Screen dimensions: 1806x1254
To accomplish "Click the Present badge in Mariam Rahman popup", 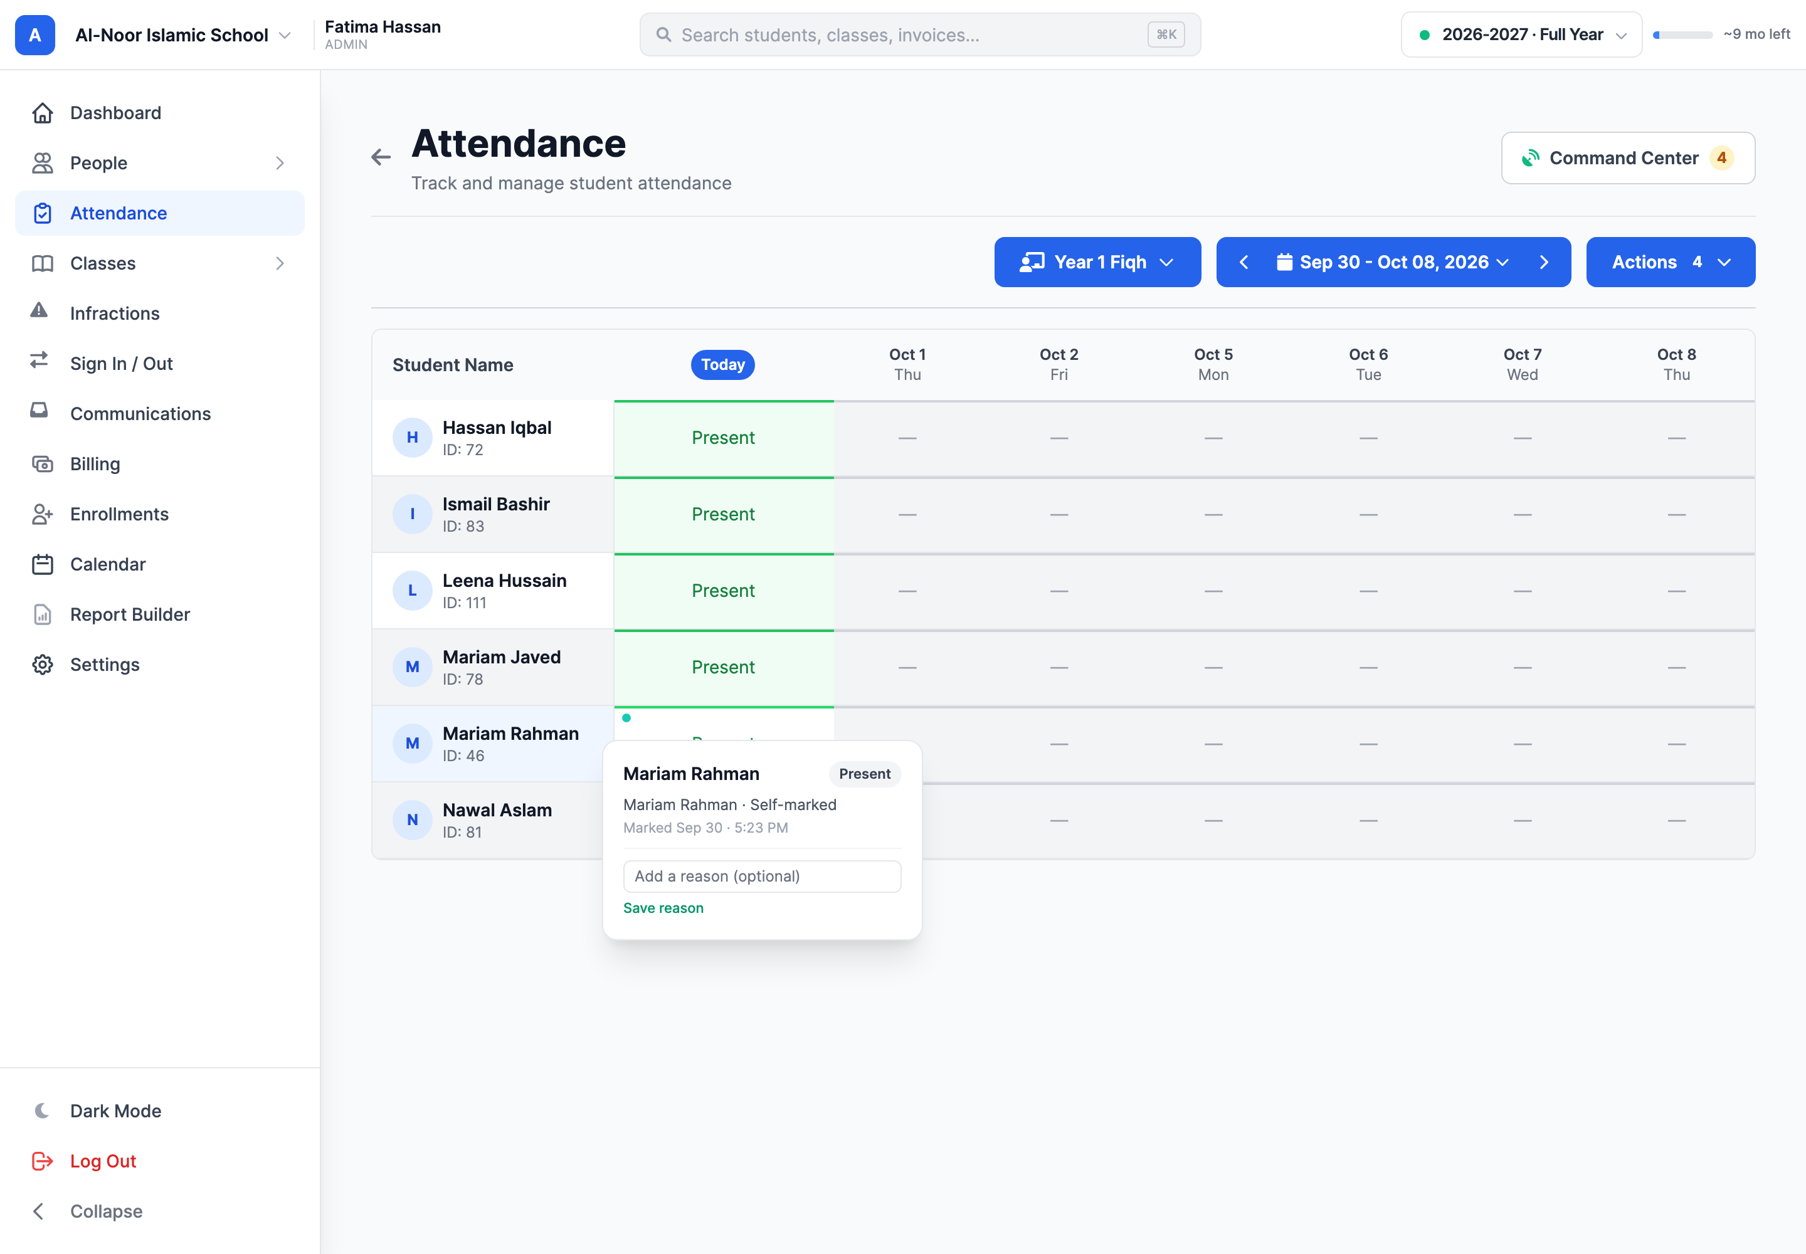I will [x=865, y=774].
